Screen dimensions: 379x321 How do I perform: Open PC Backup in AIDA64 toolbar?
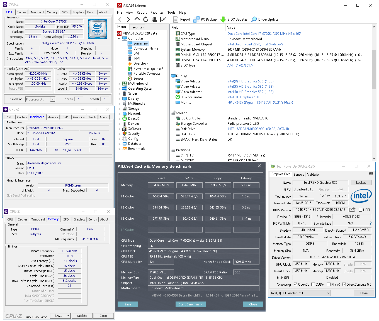point(205,19)
